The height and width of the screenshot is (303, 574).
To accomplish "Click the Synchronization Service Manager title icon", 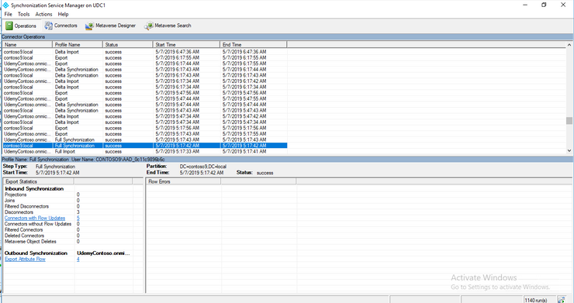I will pyautogui.click(x=5, y=5).
